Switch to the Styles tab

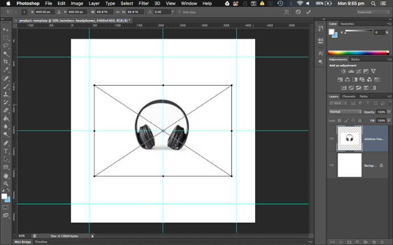(x=355, y=59)
